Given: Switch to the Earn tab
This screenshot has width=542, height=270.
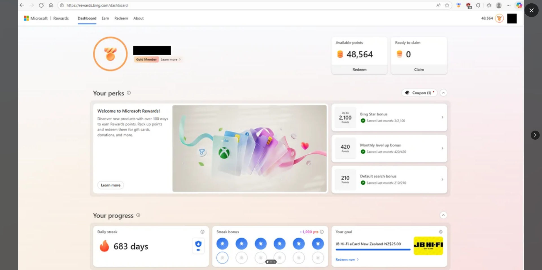Looking at the screenshot, I should click(105, 18).
